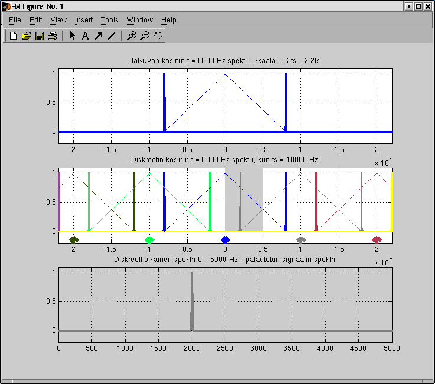Open a file with the folder icon

pos(26,36)
